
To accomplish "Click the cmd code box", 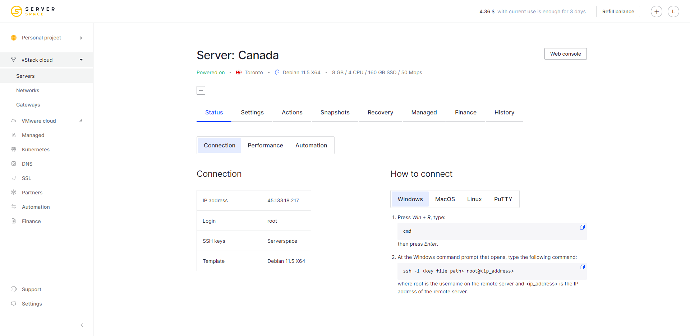I will (492, 231).
